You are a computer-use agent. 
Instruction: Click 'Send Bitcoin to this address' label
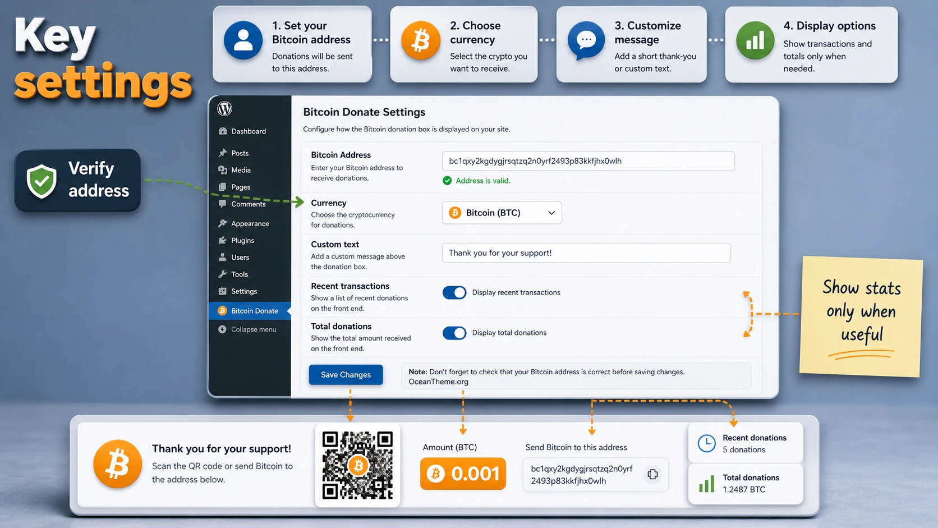pos(576,447)
